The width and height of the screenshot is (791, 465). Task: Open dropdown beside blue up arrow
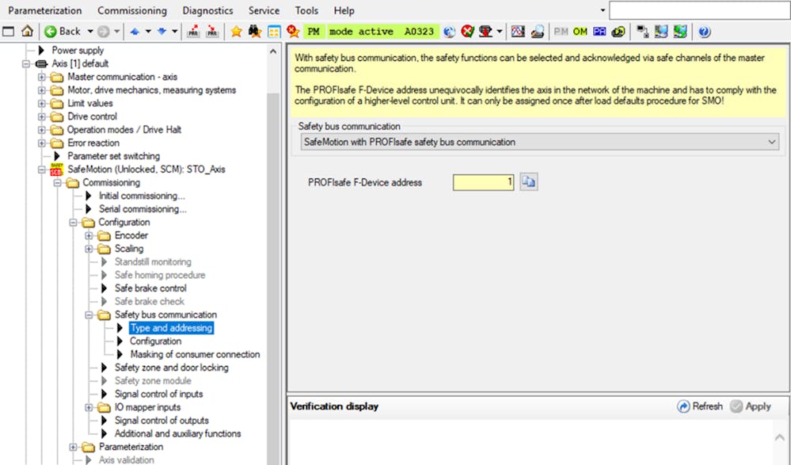click(x=148, y=32)
